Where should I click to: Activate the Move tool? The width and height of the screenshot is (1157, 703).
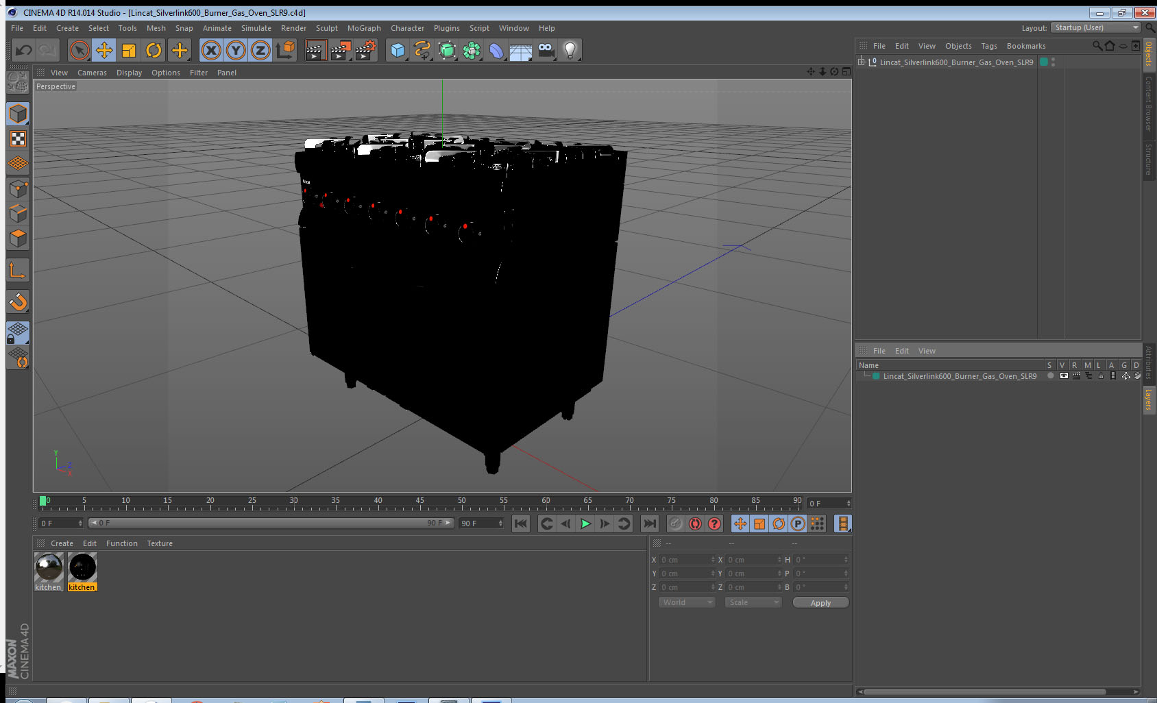point(104,50)
